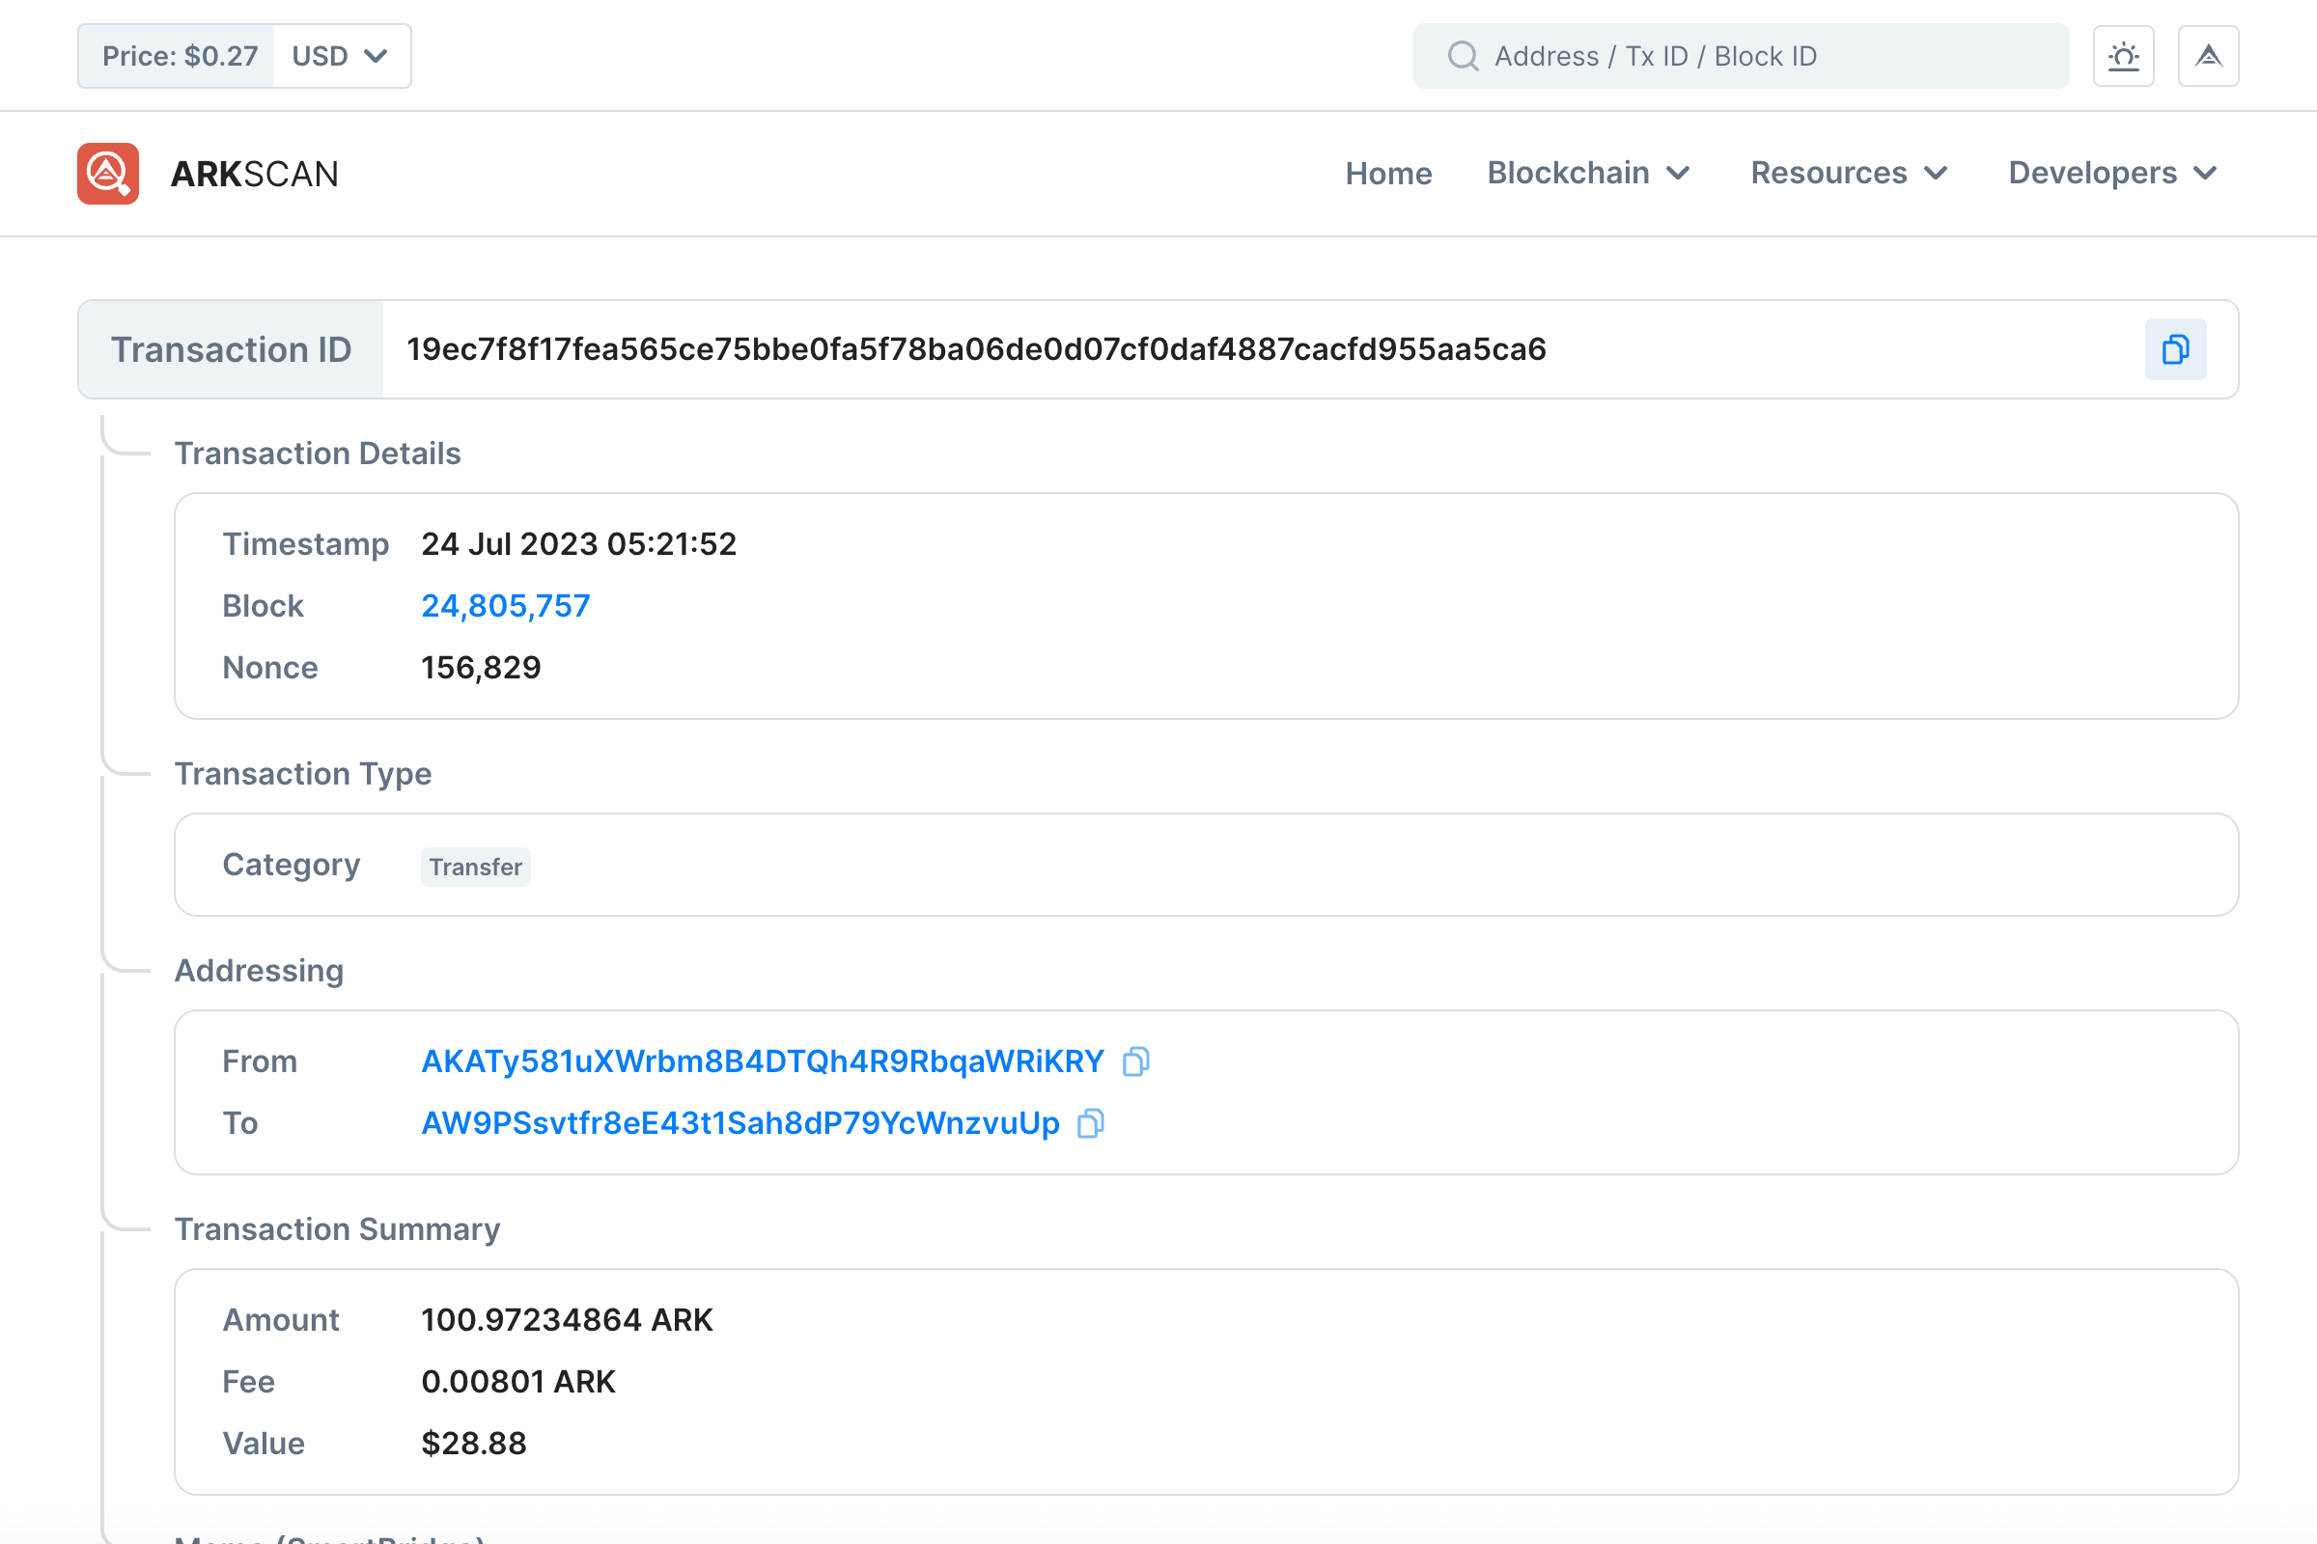Screen dimensions: 2317x1544
Task: Open sender address AKATy581u... link
Action: click(763, 1061)
